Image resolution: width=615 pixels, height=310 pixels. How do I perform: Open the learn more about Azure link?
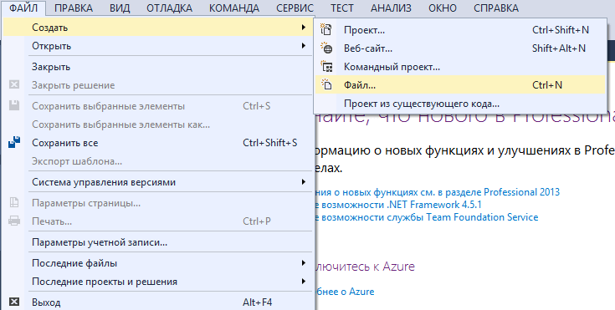[x=345, y=292]
